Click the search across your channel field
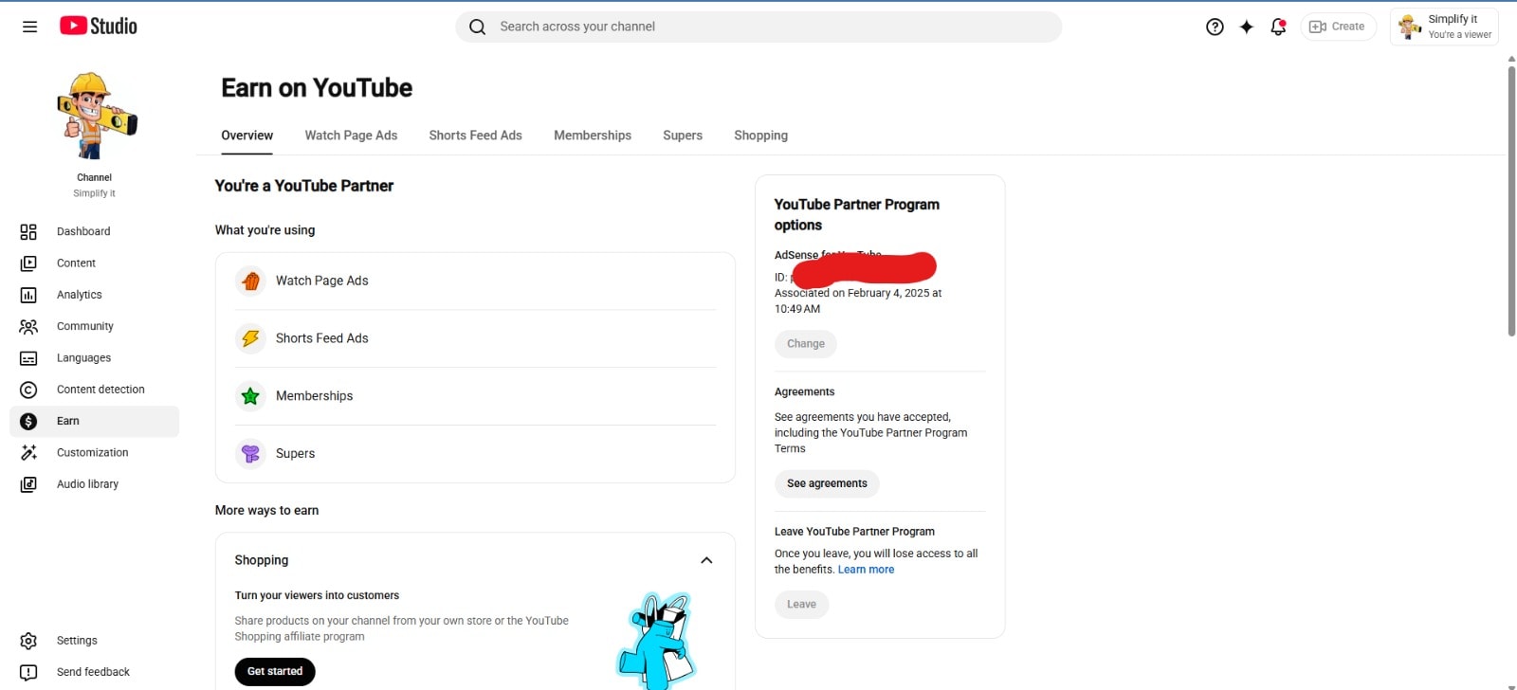This screenshot has height=690, width=1517. point(758,27)
